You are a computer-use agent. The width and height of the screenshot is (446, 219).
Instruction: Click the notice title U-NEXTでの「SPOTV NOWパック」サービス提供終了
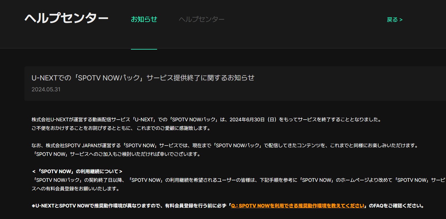tap(143, 78)
